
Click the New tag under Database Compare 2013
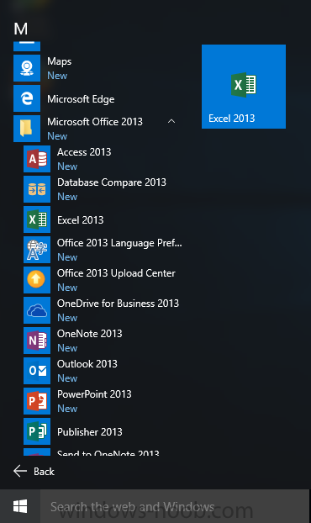coord(67,197)
